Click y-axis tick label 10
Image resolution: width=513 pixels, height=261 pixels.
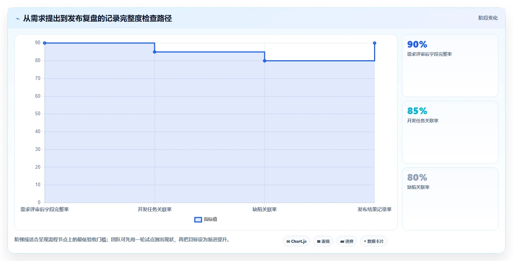click(x=38, y=185)
